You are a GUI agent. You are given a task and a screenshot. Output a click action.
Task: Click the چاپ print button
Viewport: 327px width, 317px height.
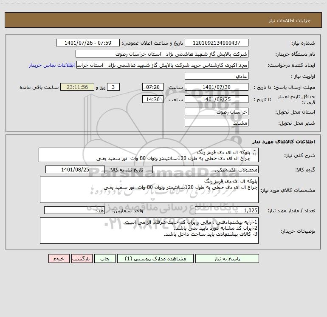coord(105,258)
